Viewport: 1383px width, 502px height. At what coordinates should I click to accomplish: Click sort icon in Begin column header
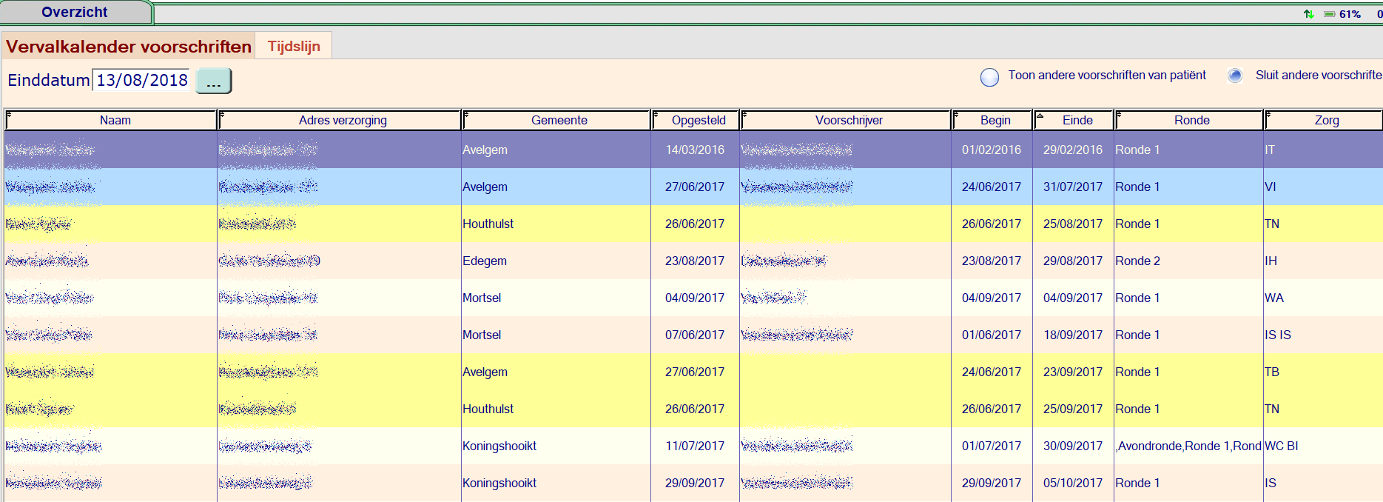point(956,115)
